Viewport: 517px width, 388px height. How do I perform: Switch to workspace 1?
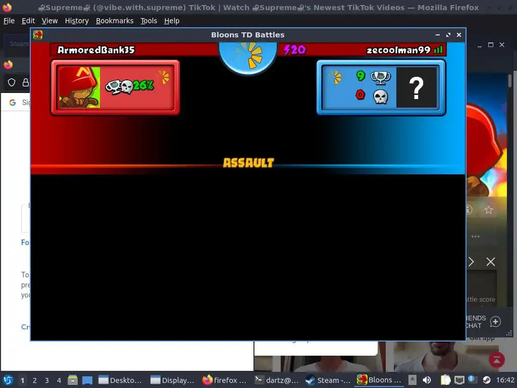coord(22,380)
